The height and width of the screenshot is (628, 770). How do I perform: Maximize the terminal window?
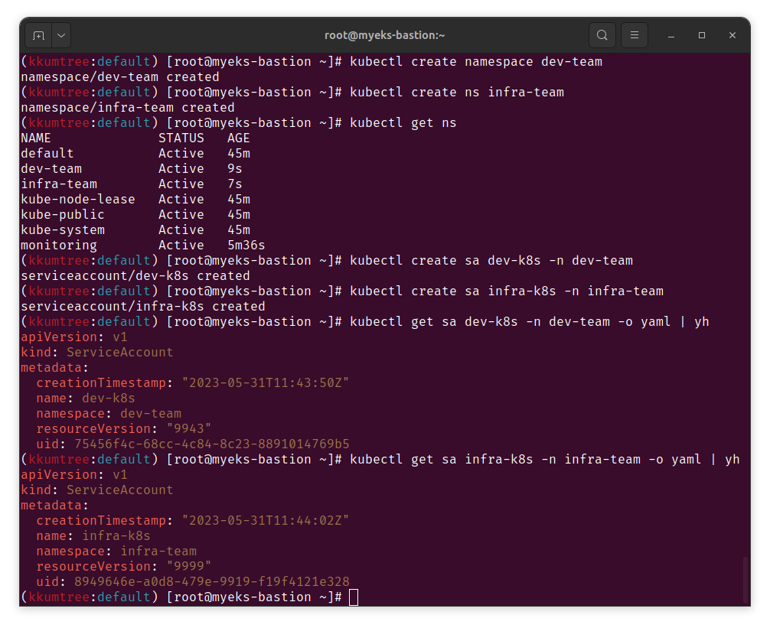pyautogui.click(x=702, y=35)
